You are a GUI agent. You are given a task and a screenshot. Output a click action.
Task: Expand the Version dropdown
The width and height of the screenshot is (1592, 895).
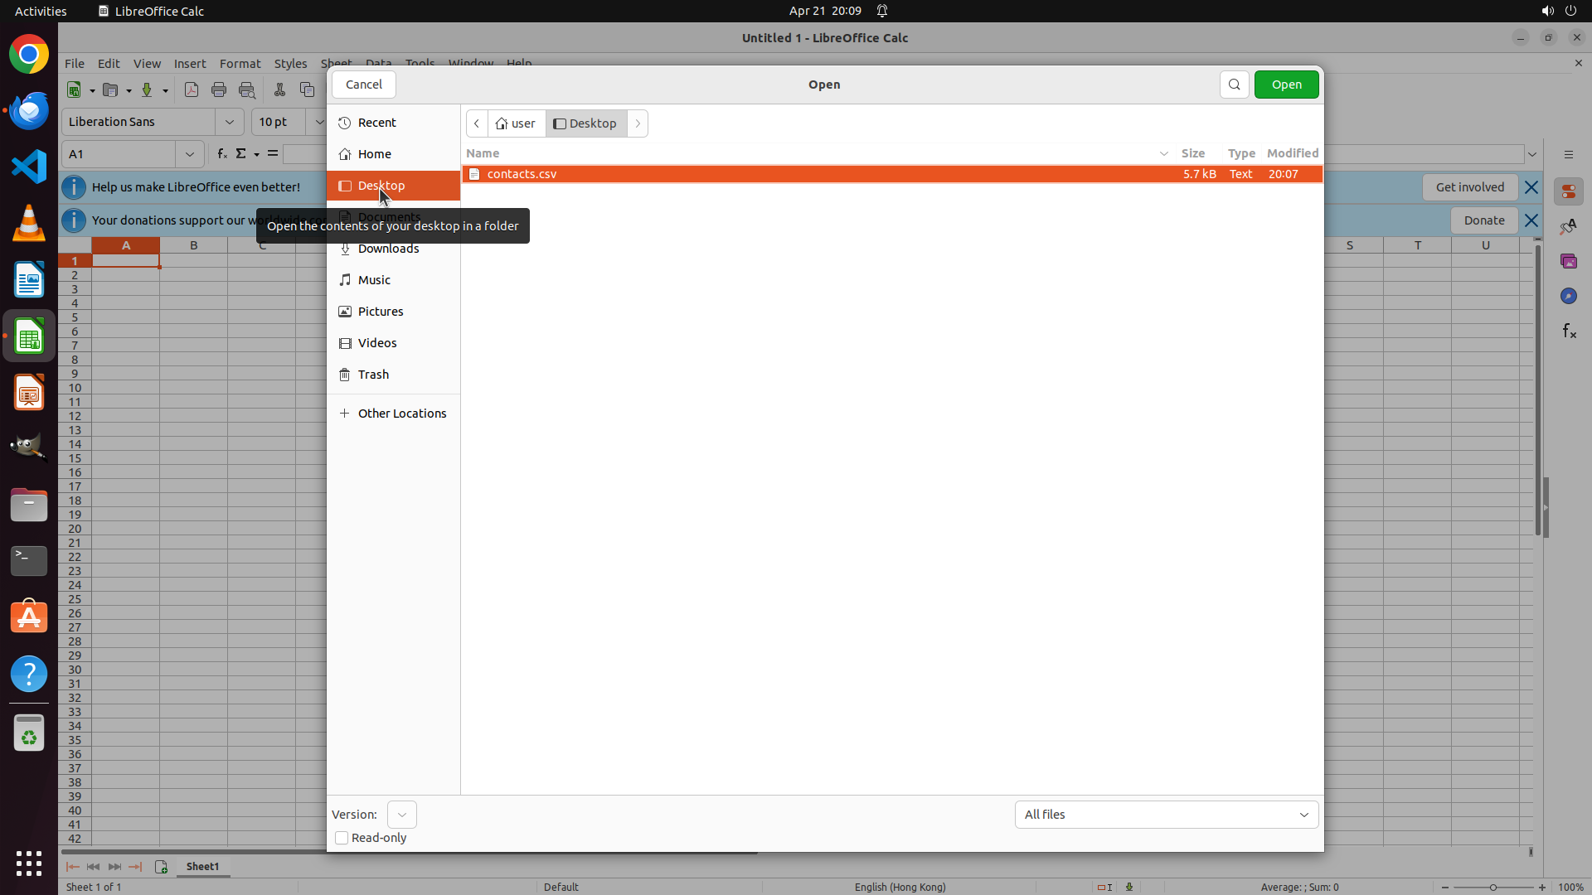pos(402,815)
